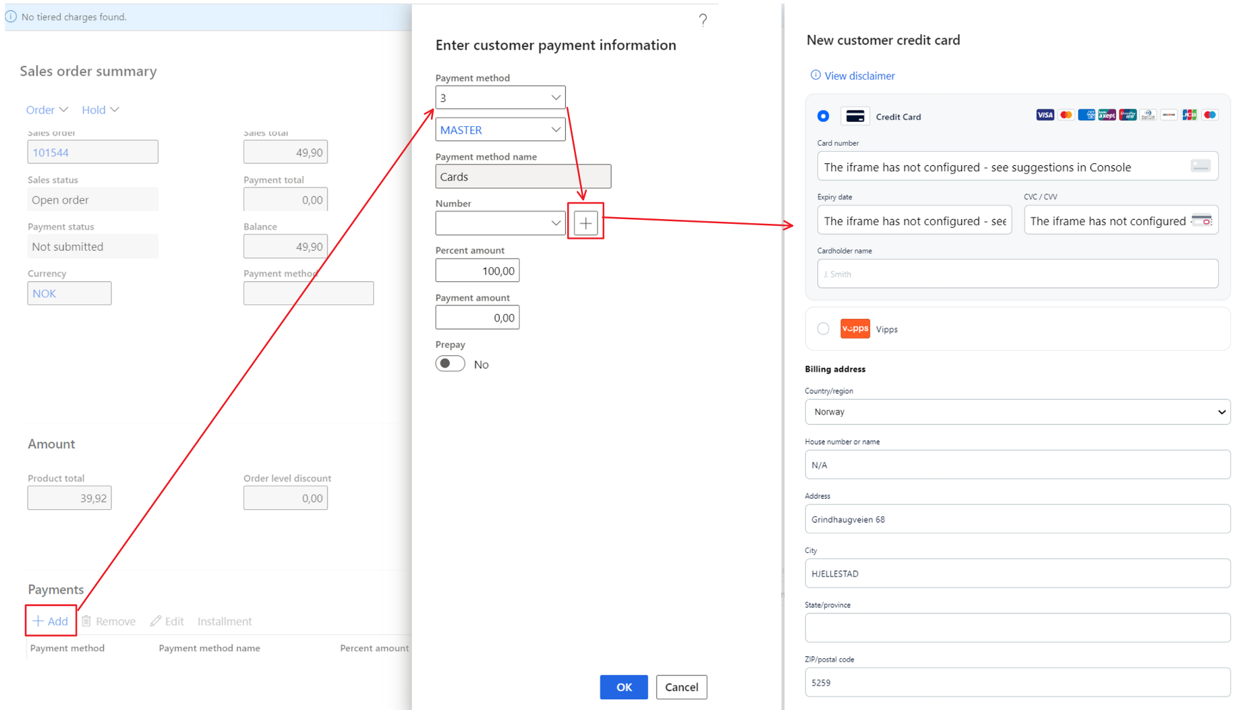The height and width of the screenshot is (710, 1239).
Task: Click the help question mark icon
Action: tap(702, 20)
